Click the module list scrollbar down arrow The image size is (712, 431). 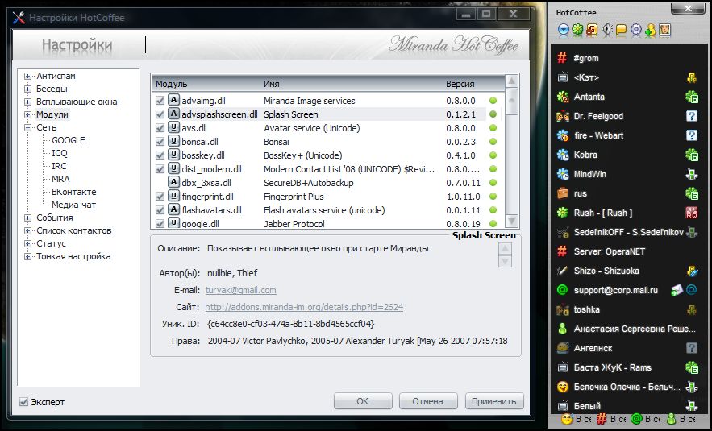pos(512,221)
